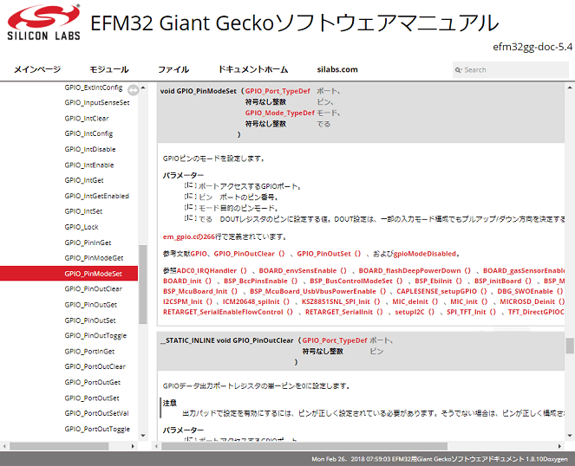This screenshot has height=466, width=575.
Task: Select GPIO_PortOutSetVal in sidebar
Action: (x=96, y=413)
